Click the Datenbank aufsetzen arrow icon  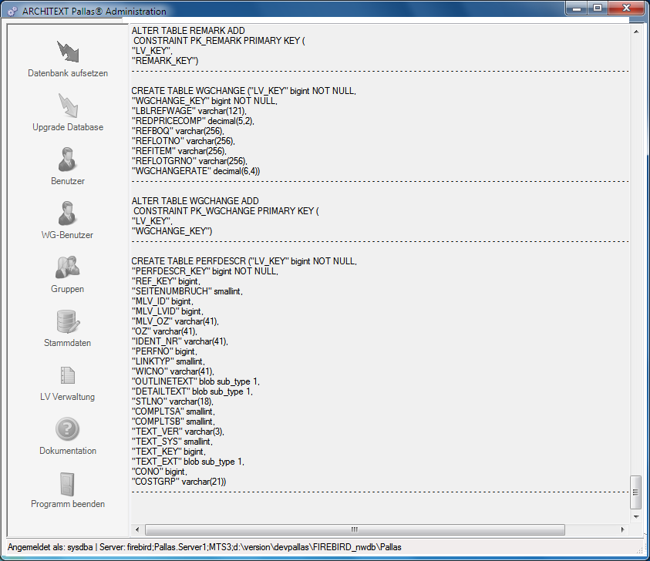click(68, 52)
